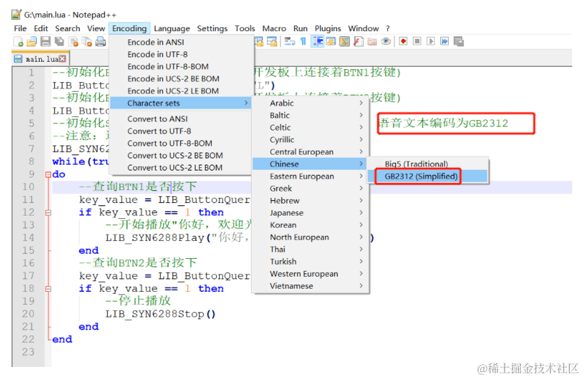
Task: Click the macro Playback icon
Action: pyautogui.click(x=431, y=41)
